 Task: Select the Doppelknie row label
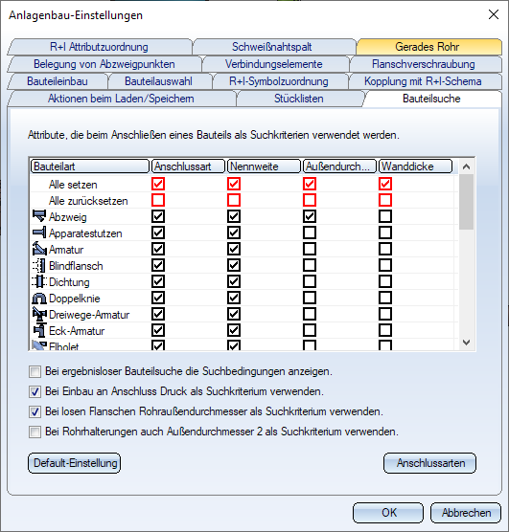click(75, 299)
